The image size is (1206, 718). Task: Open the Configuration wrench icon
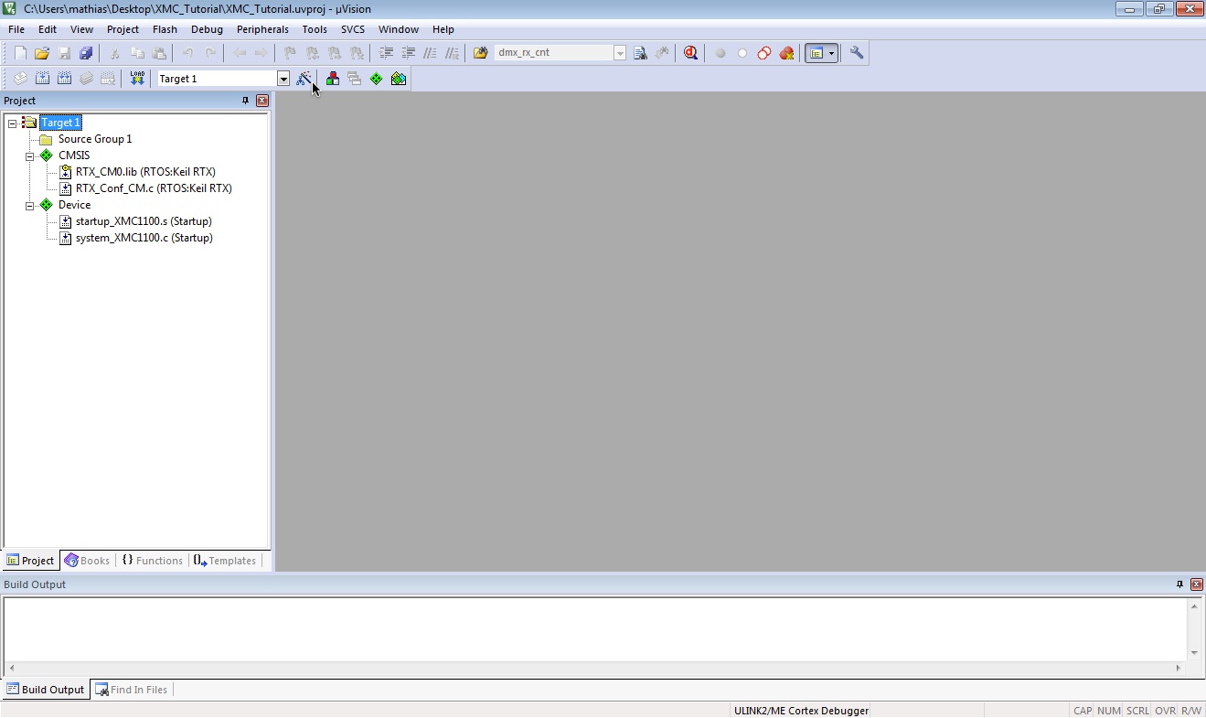click(857, 53)
